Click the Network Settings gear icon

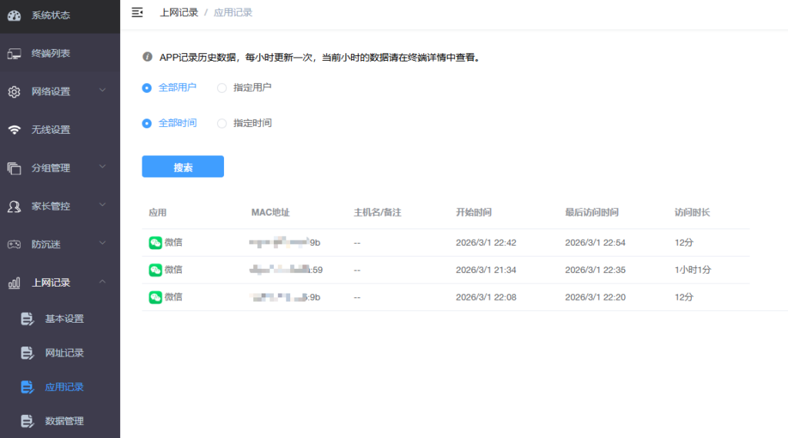[x=14, y=92]
